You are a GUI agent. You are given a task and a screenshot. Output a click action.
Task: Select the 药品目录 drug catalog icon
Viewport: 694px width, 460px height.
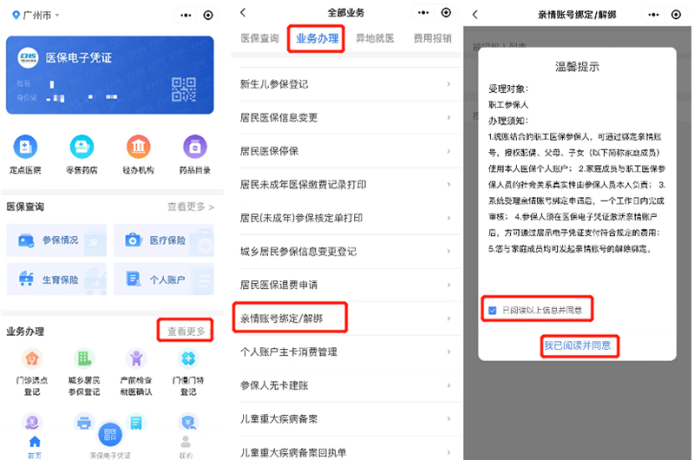coord(194,148)
